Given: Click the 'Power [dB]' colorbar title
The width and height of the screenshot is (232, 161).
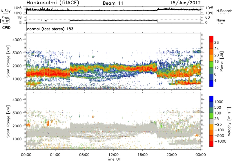Looking at the screenshot, I should (x=221, y=61).
